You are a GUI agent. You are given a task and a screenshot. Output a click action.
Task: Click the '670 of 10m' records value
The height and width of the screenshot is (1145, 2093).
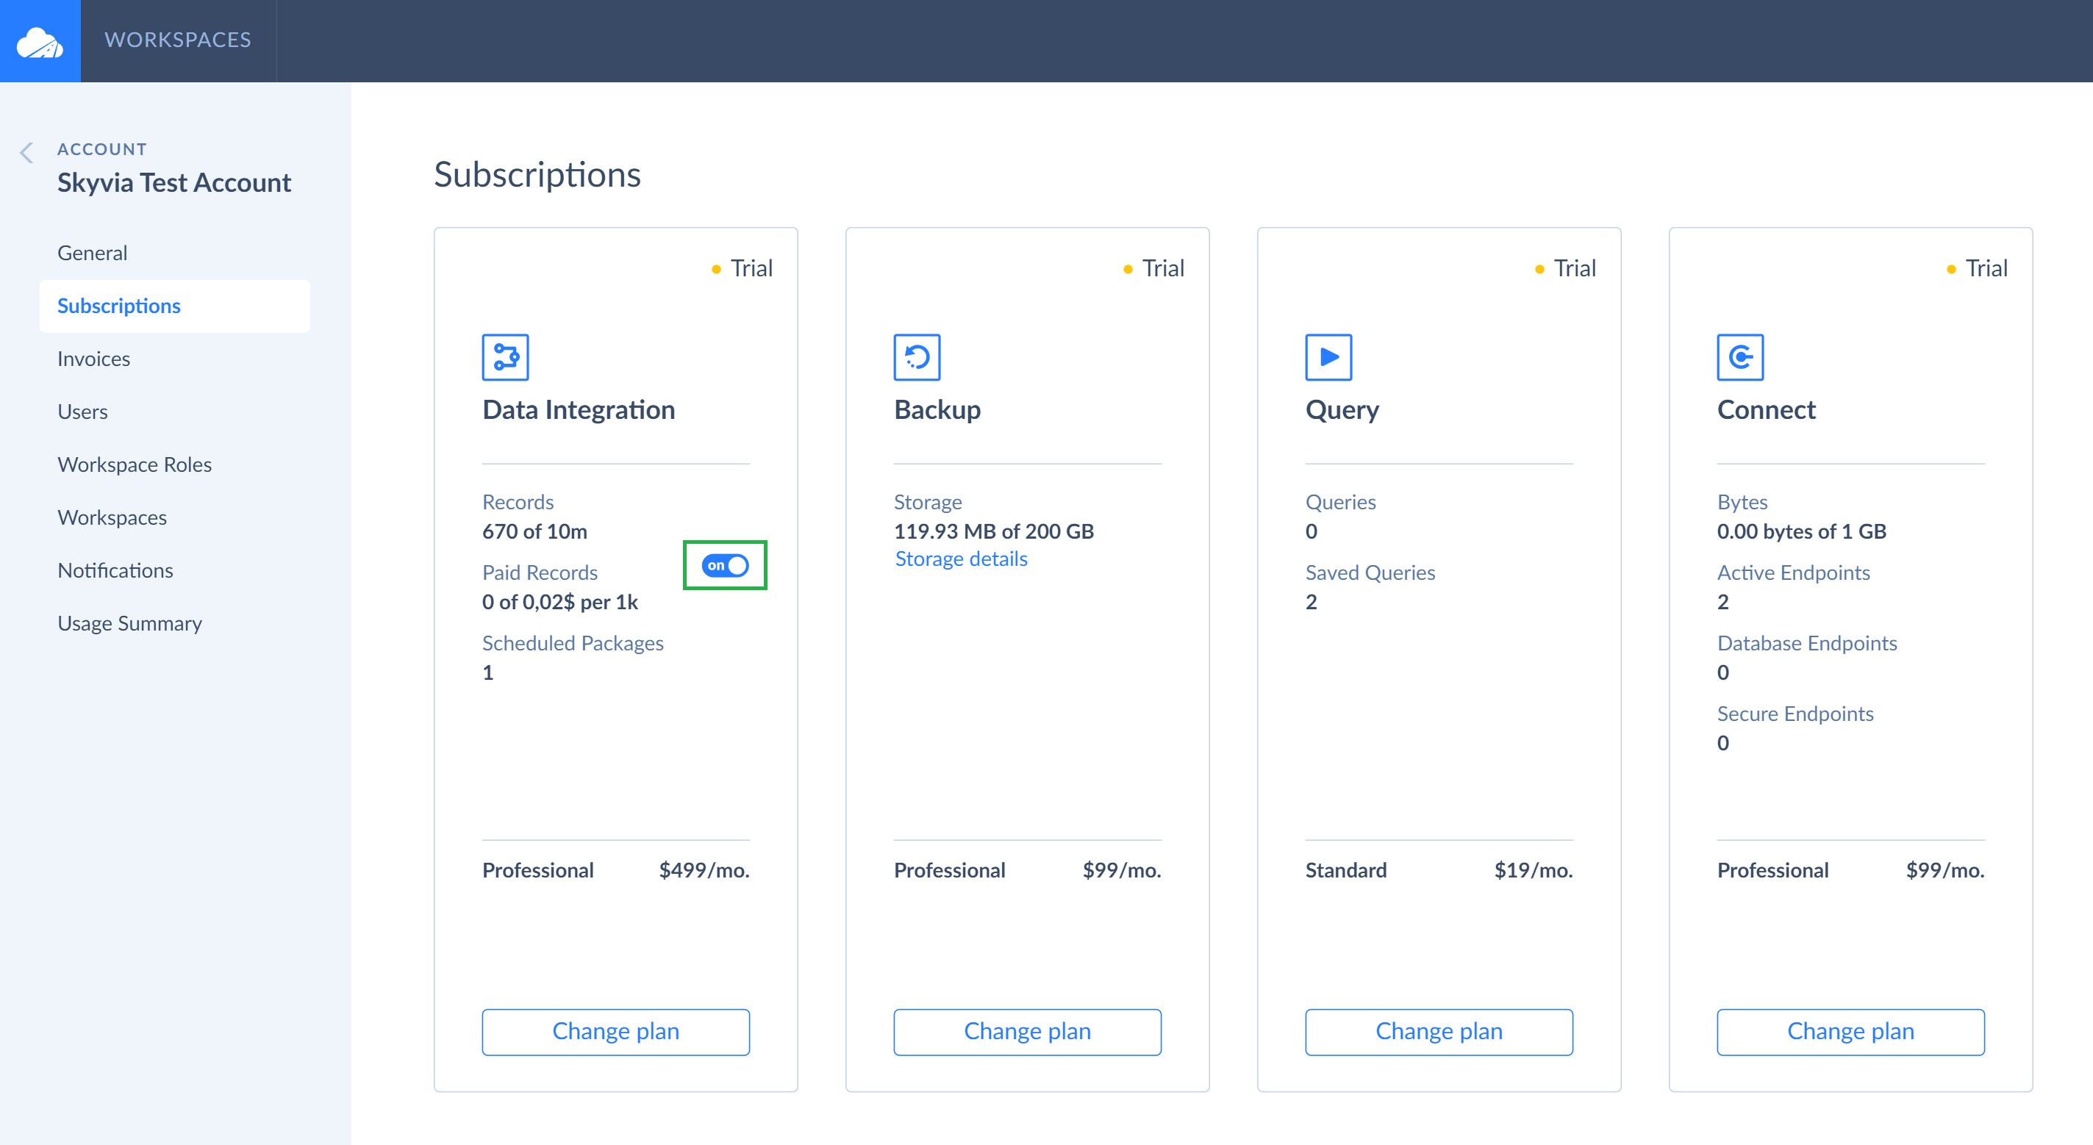(x=534, y=531)
